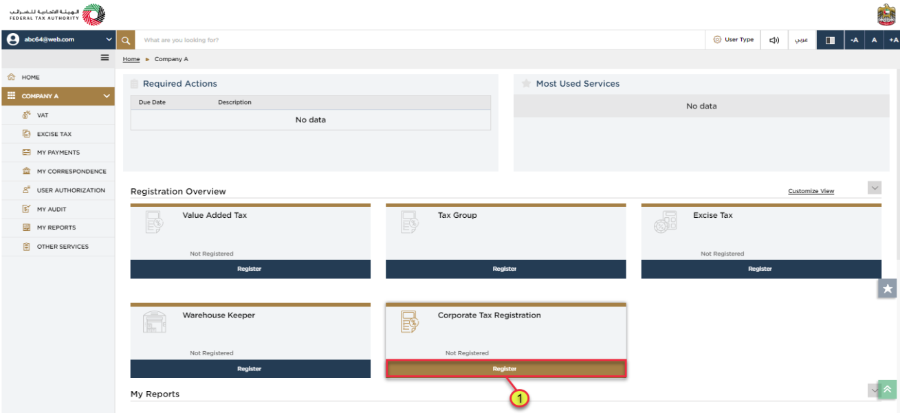Click the Corporate Tax Registration card icon
The width and height of the screenshot is (900, 413).
pos(410,322)
